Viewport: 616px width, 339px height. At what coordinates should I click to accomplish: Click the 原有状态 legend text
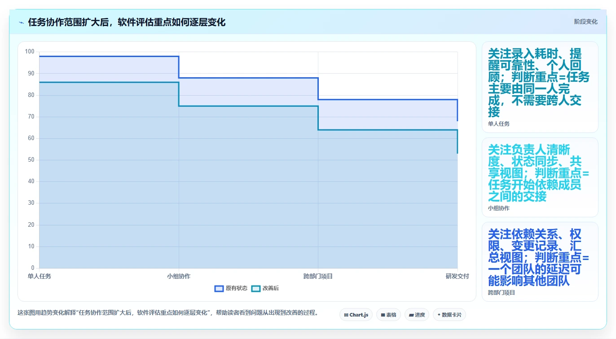click(237, 288)
